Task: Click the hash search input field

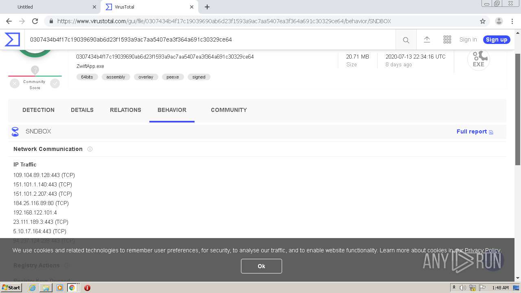Action: (x=210, y=39)
